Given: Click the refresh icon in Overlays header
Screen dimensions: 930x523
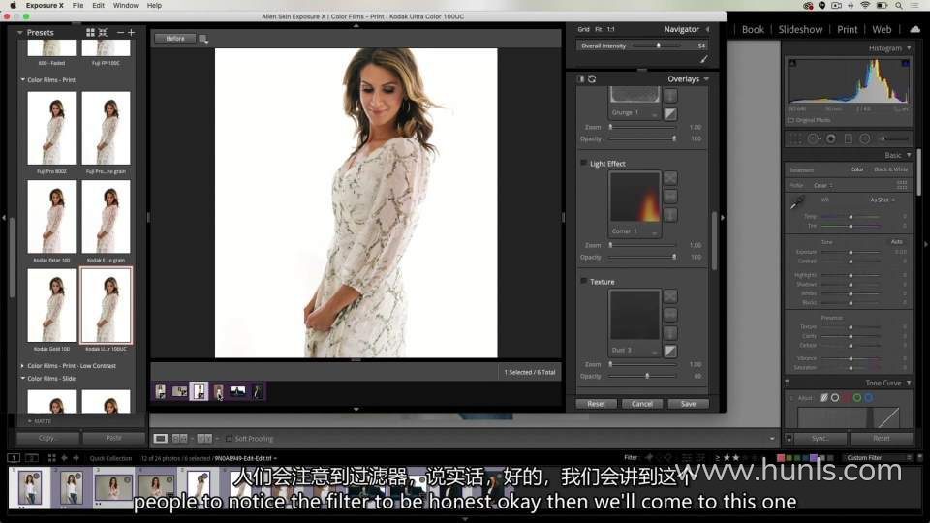Looking at the screenshot, I should coord(592,79).
